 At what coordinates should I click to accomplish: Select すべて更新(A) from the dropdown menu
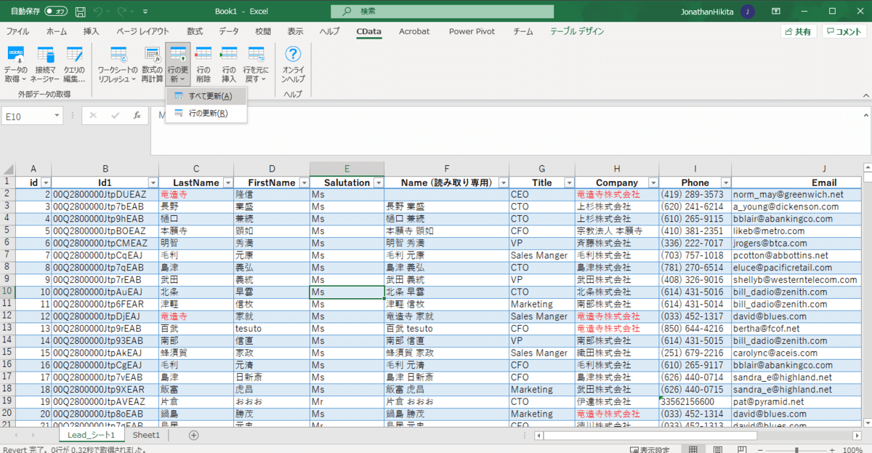tap(209, 96)
